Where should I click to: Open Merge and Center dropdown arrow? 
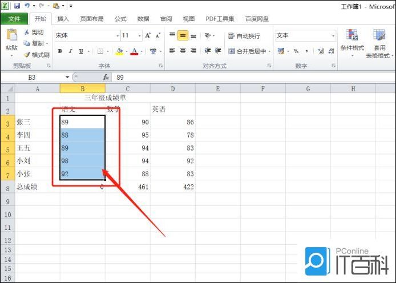click(269, 51)
